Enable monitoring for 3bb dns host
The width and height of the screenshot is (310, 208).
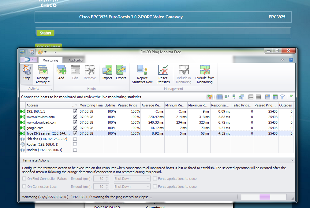[x=75, y=139]
